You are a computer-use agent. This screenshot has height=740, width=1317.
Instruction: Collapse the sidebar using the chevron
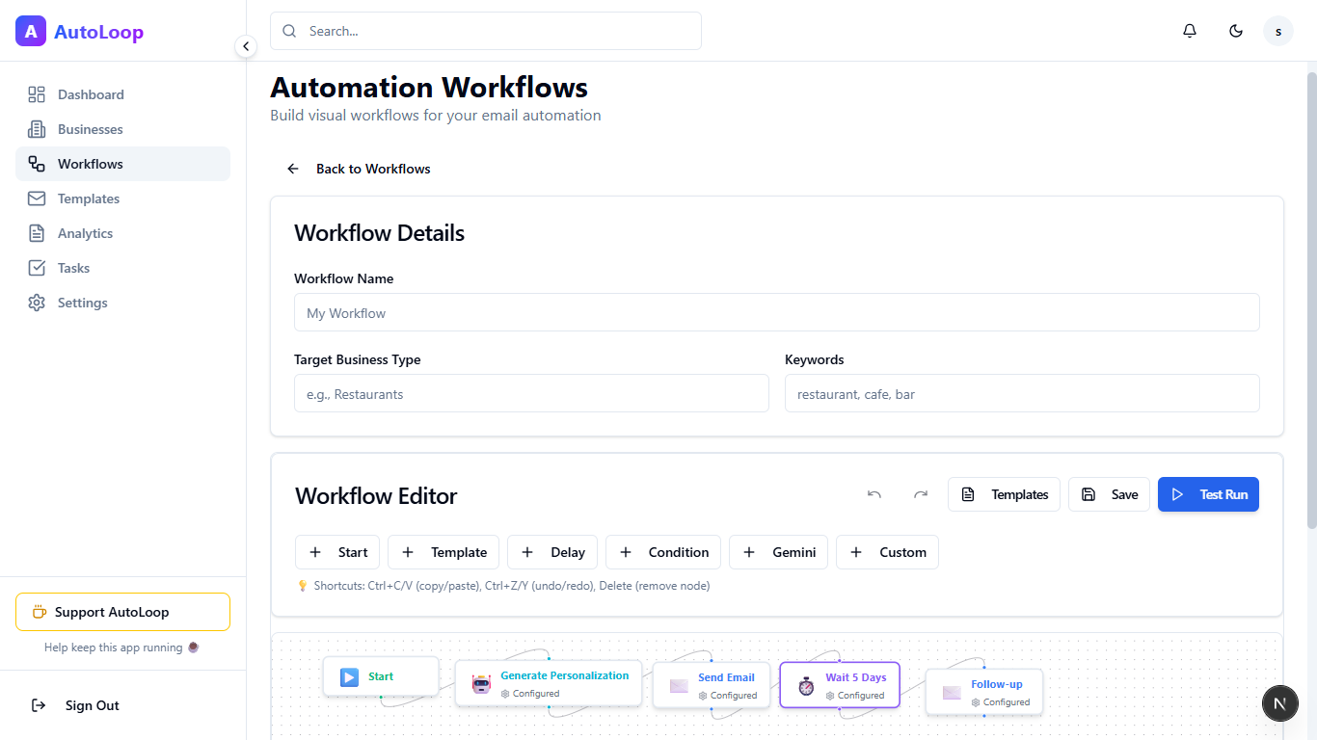(x=246, y=45)
